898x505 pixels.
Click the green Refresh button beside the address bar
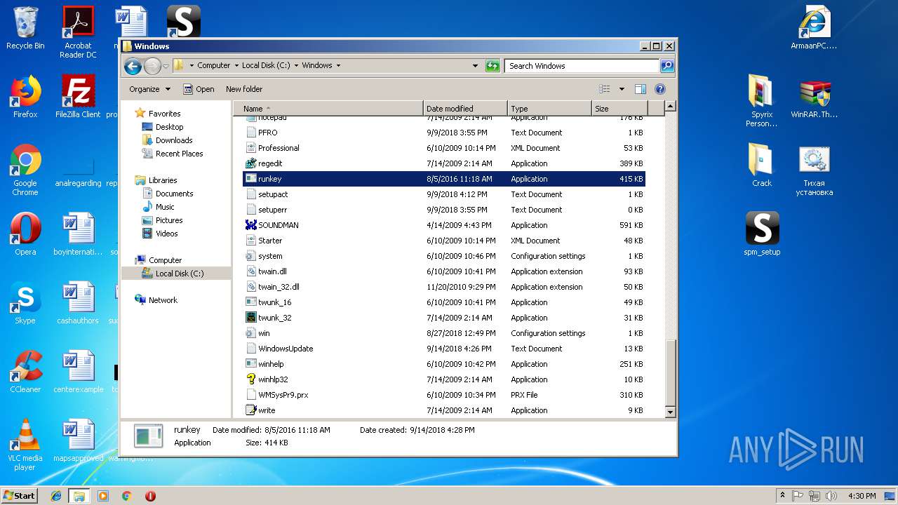(x=492, y=66)
